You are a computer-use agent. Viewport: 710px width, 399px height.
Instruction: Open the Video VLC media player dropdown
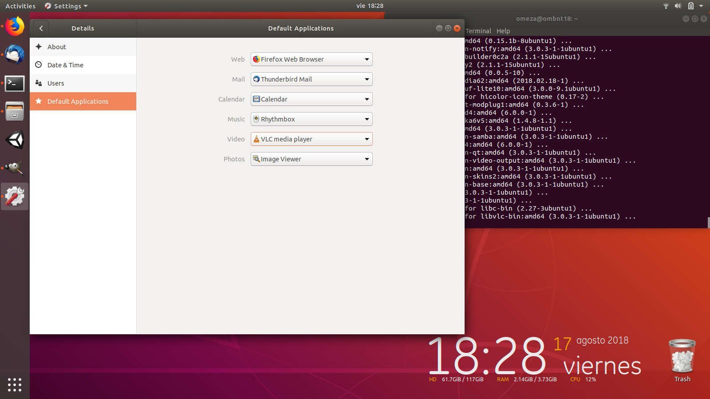click(x=312, y=139)
